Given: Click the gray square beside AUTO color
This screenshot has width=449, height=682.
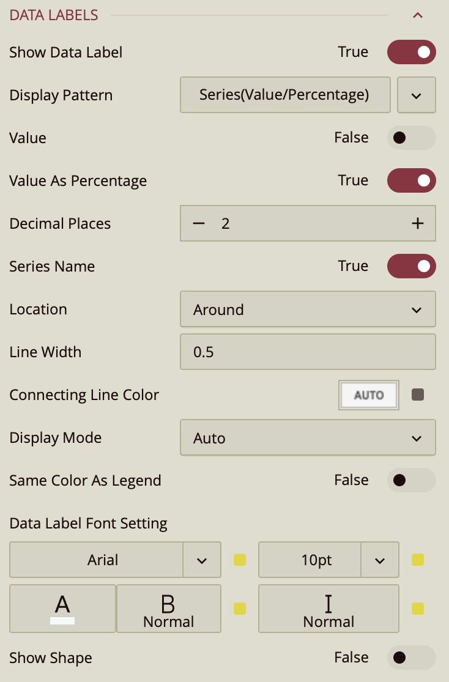Looking at the screenshot, I should coord(418,395).
